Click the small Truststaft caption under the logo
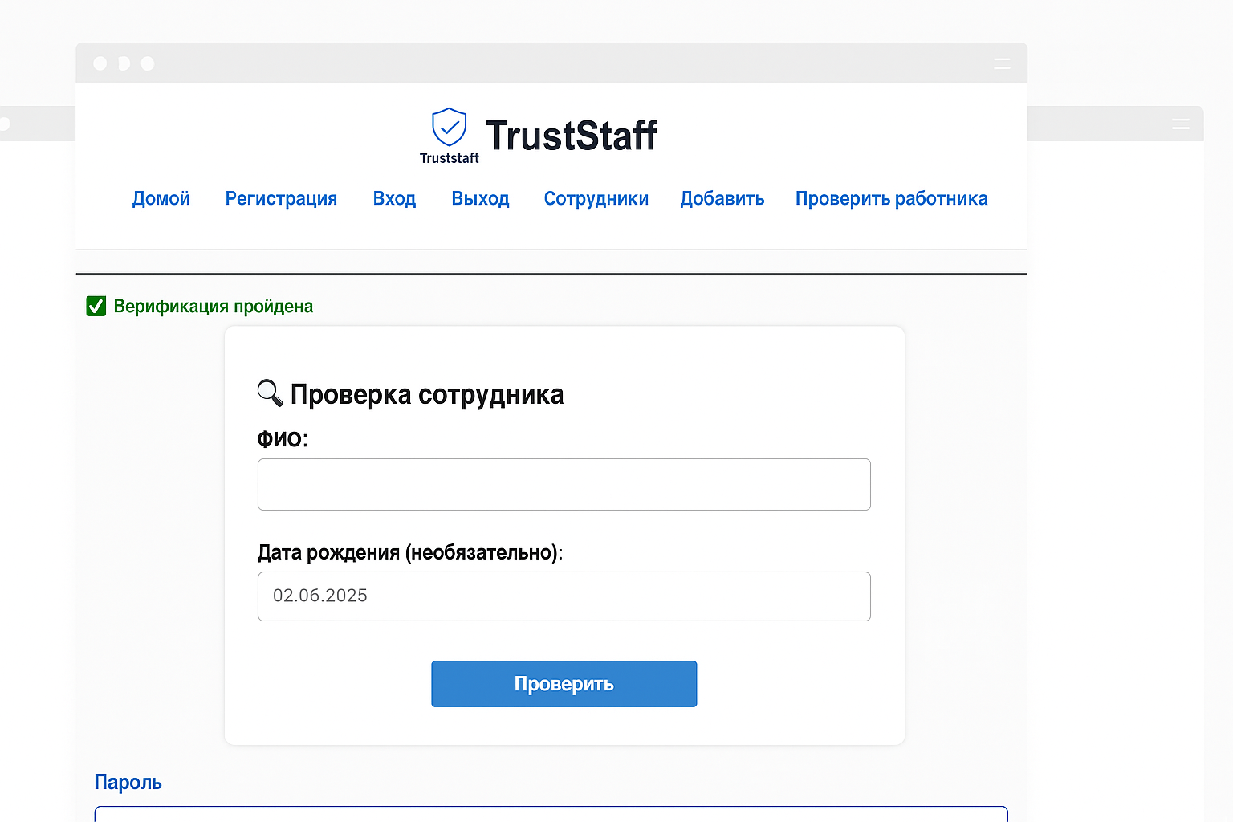Screen dimensions: 1233x822 [450, 158]
